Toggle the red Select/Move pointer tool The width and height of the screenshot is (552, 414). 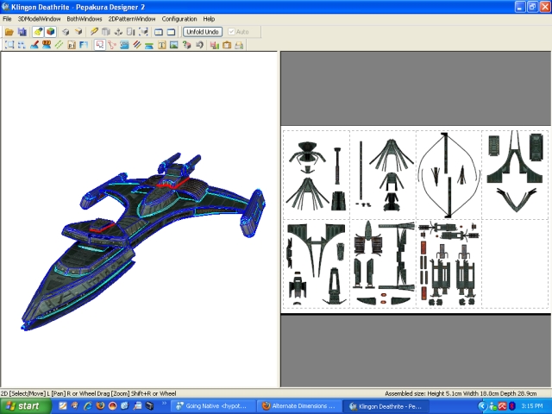pos(100,45)
